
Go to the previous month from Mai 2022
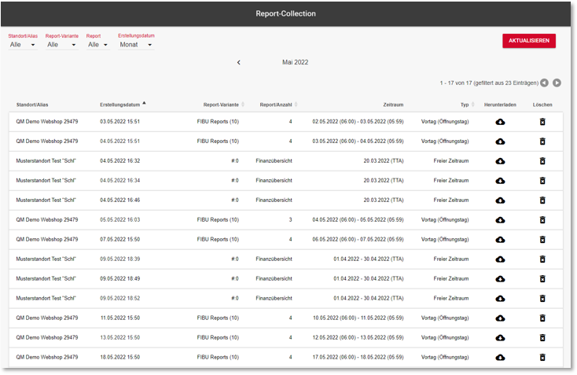(239, 62)
